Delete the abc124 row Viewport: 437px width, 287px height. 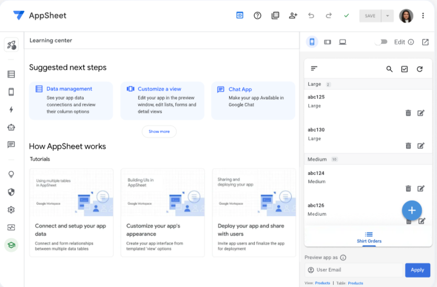(408, 189)
